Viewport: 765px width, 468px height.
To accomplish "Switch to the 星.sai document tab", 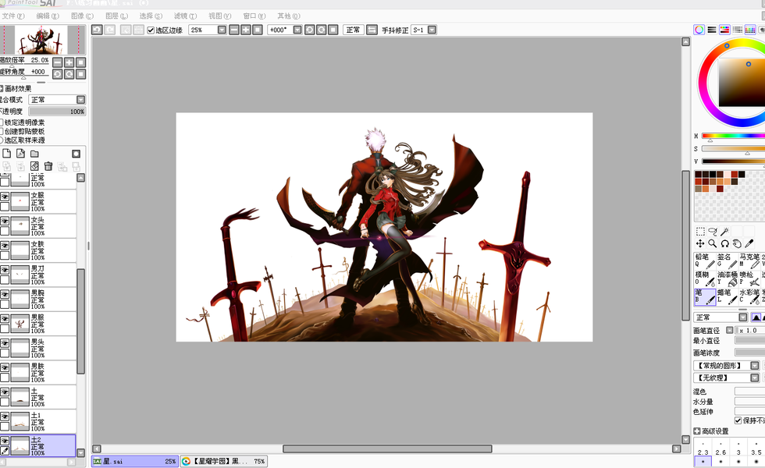I will 134,461.
